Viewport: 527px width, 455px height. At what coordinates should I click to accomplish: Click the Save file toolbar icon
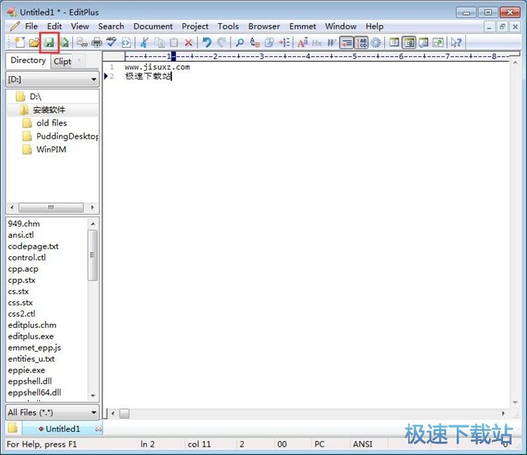tap(49, 43)
